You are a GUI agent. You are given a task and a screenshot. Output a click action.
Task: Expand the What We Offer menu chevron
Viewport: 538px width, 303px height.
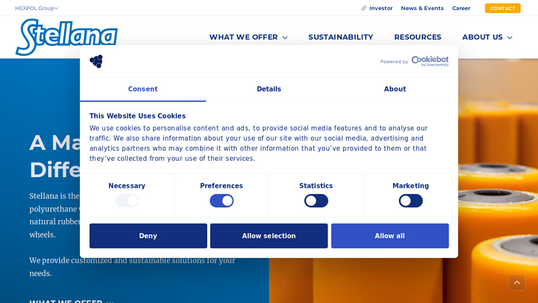pyautogui.click(x=284, y=38)
